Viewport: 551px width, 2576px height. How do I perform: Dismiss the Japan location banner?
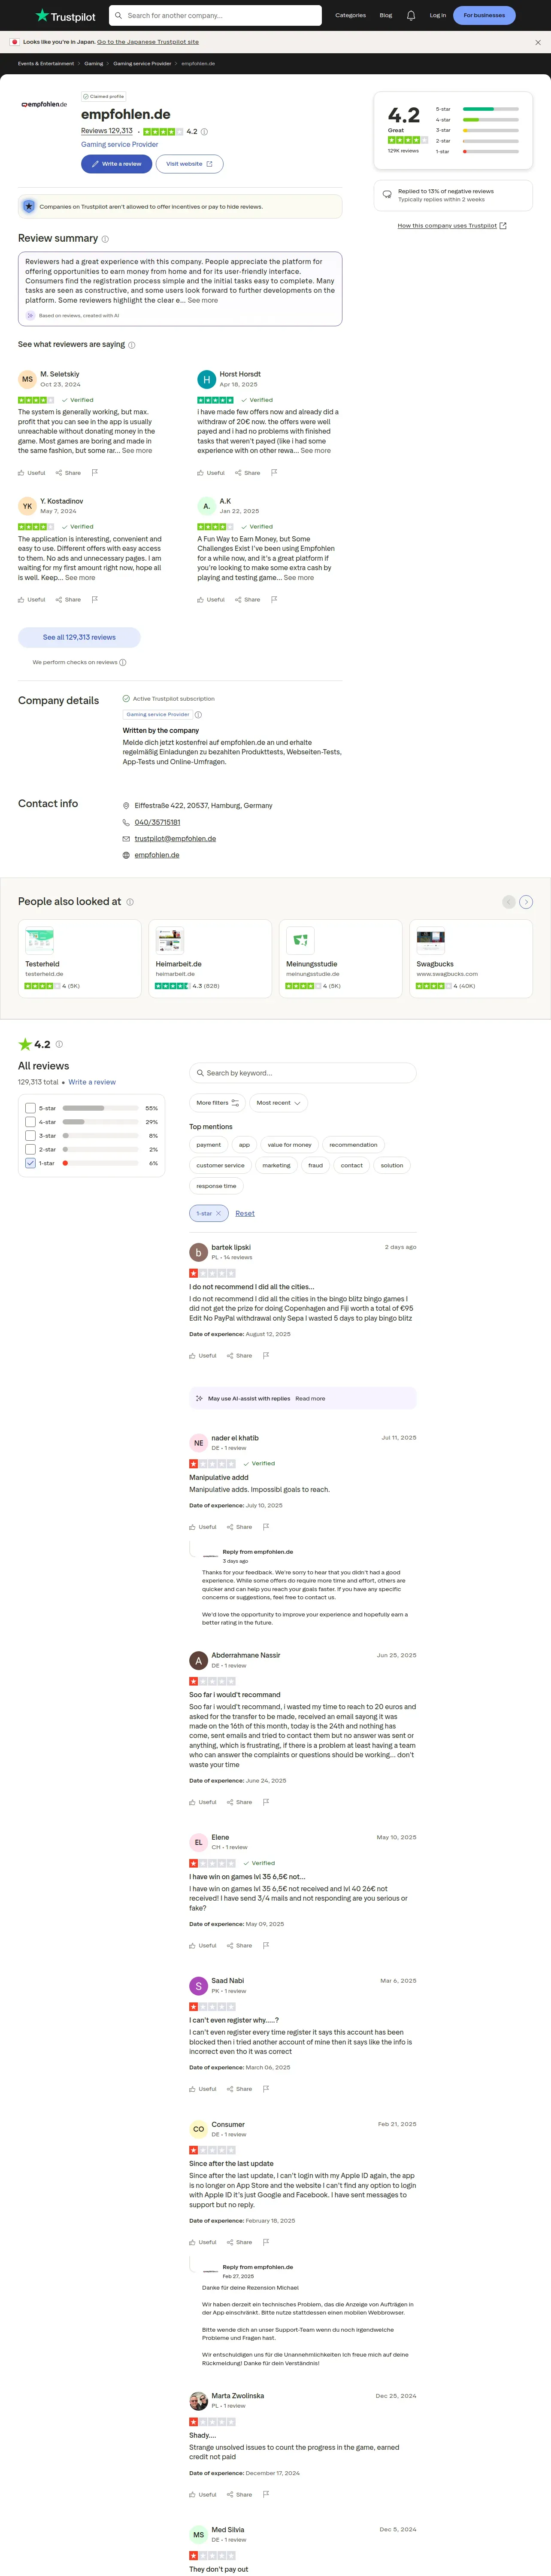(538, 42)
